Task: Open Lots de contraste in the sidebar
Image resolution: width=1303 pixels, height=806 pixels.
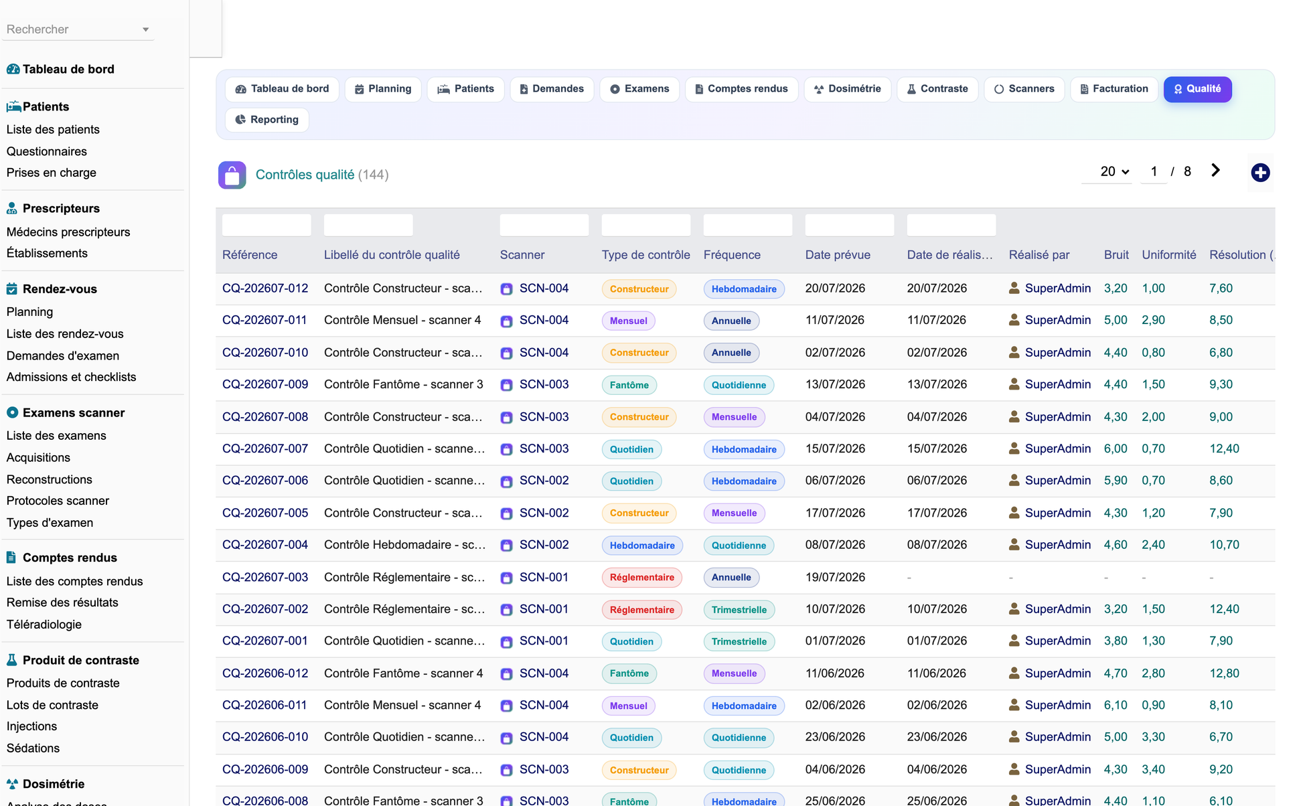Action: 52,705
